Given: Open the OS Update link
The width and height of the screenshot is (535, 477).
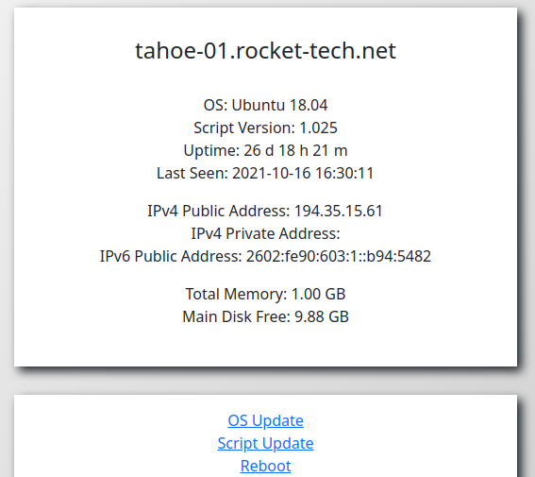Looking at the screenshot, I should [265, 420].
